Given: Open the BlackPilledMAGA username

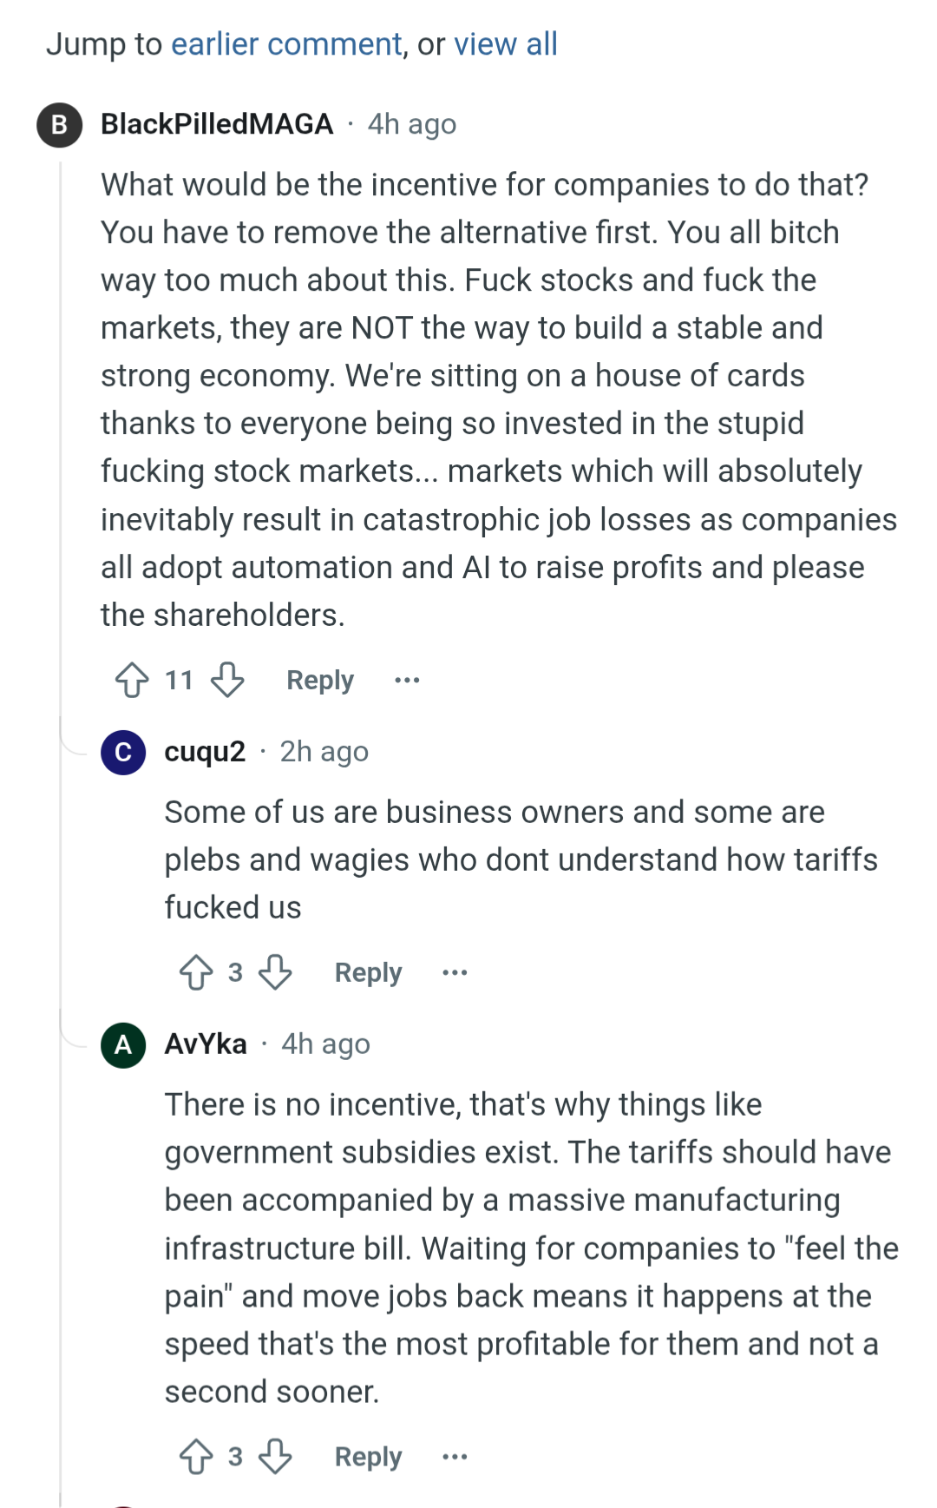Looking at the screenshot, I should [x=217, y=124].
